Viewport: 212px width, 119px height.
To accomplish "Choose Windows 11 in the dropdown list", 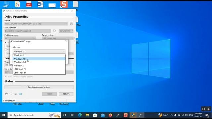I will pyautogui.click(x=39, y=55).
